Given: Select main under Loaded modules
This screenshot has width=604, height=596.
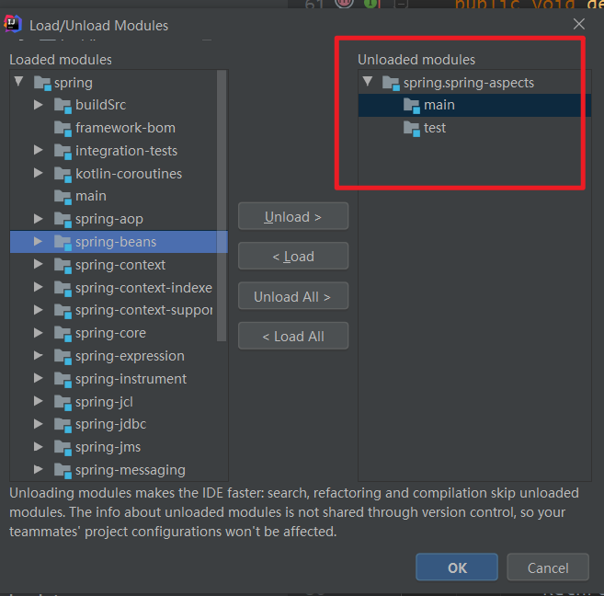Looking at the screenshot, I should [119, 196].
